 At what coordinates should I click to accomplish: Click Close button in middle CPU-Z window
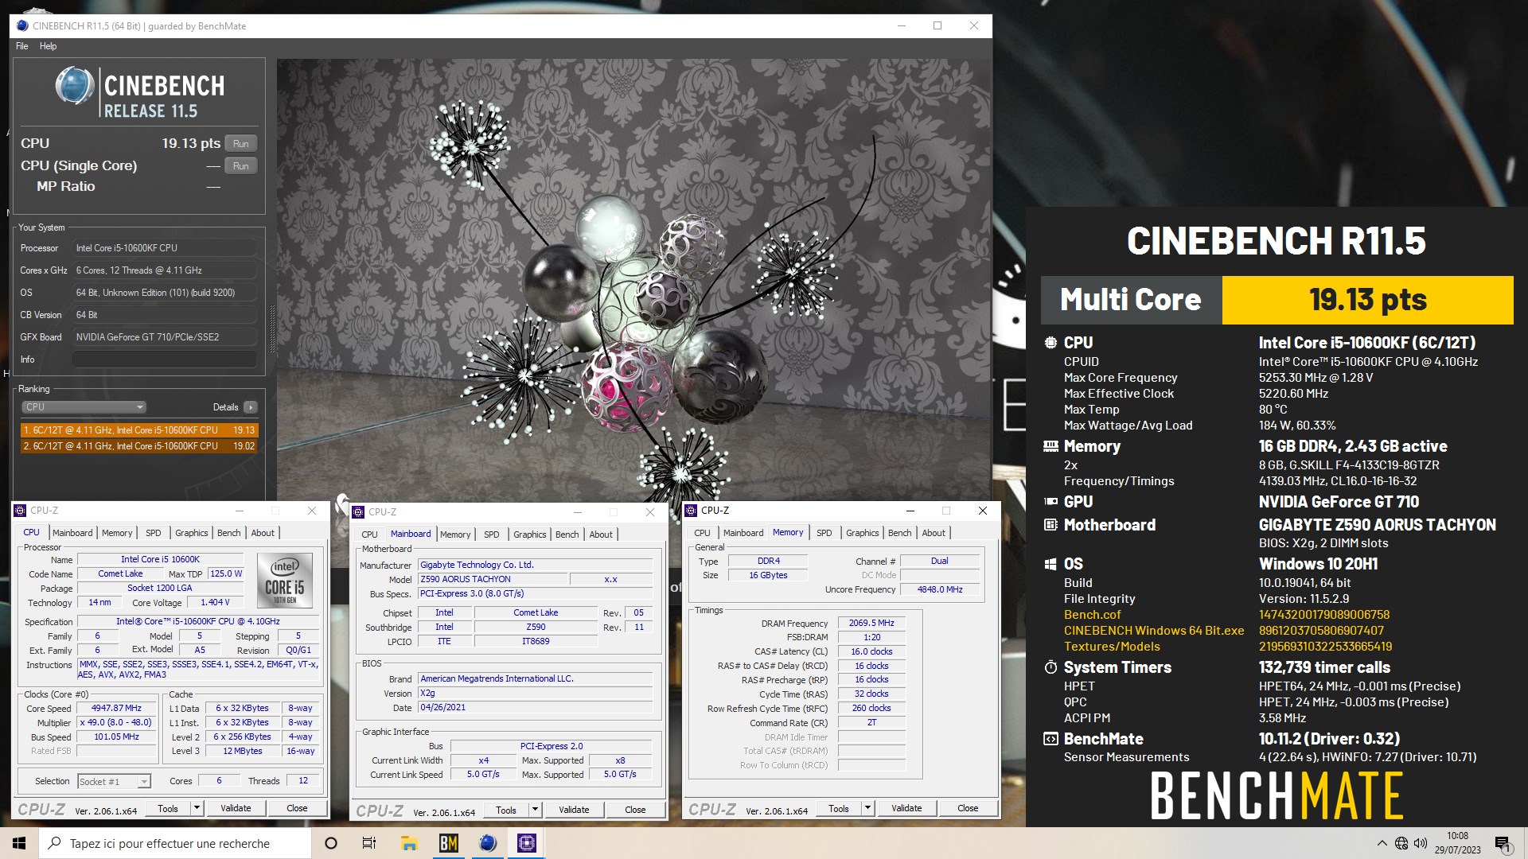(635, 810)
